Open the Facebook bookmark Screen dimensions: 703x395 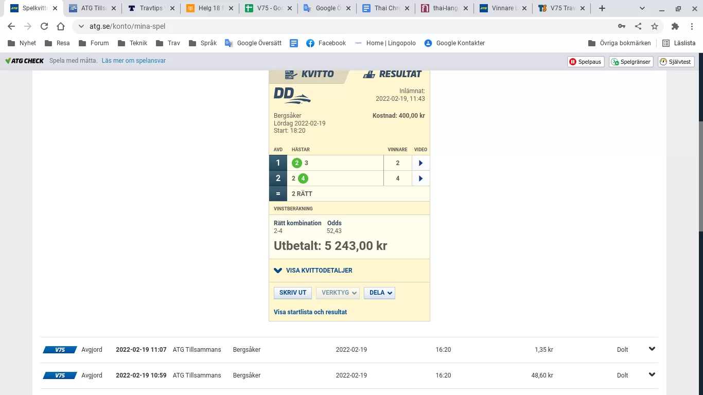[326, 43]
